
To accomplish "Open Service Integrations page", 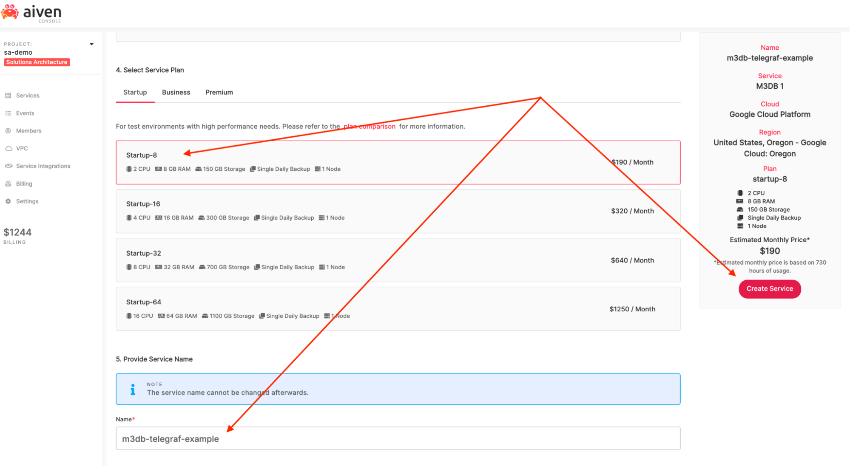I will click(x=43, y=166).
